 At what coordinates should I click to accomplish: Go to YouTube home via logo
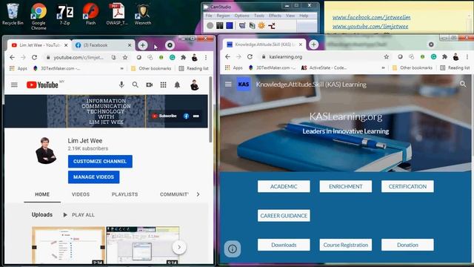point(42,85)
